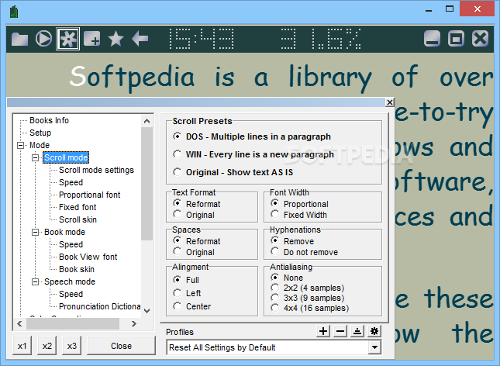Choose Reformat under Spaces

197,241
